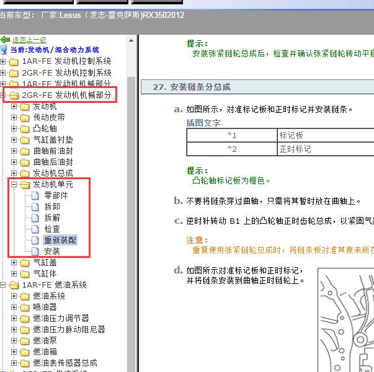Click the folder icon of 2GR-FE 发动机控制系统

14,73
